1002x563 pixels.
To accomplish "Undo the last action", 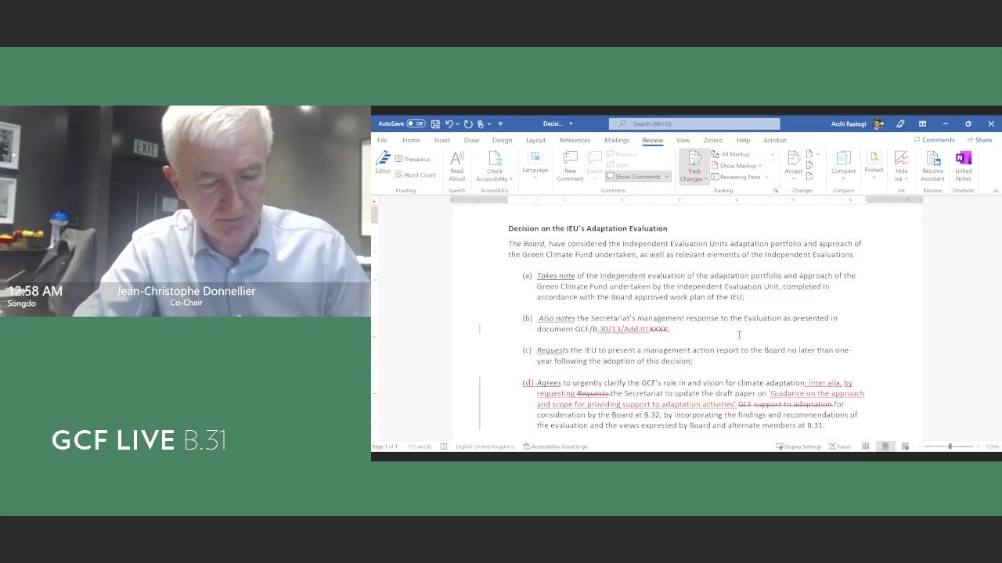I will pos(449,124).
